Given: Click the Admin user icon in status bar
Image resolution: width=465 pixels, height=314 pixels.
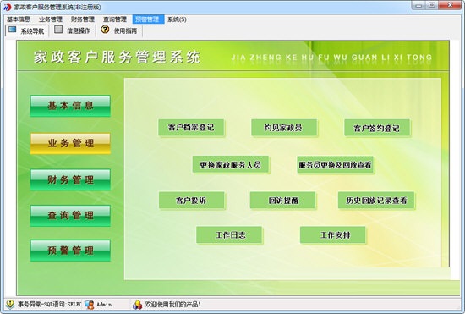Looking at the screenshot, I should click(90, 304).
